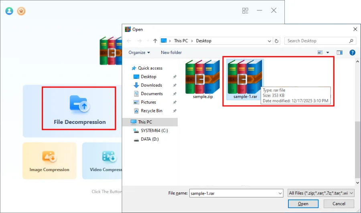Screen dimensions: 361x213
Task: Open the grid menu icon in title bar
Action: click(245, 11)
